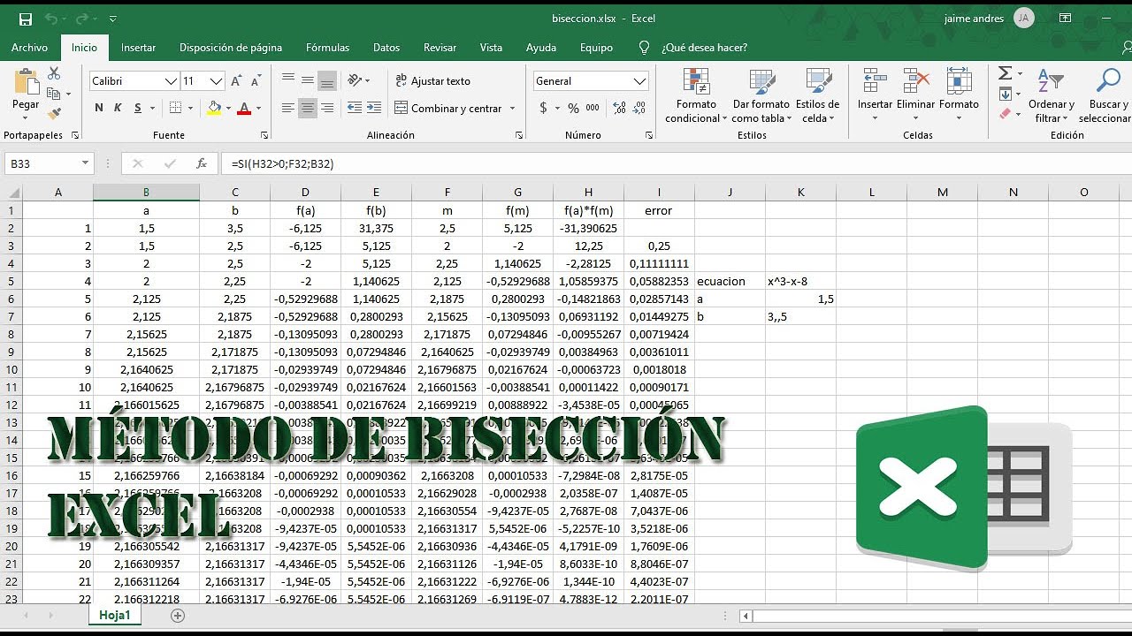Click the Fill down icon in Edición
The image size is (1132, 636).
(1006, 94)
